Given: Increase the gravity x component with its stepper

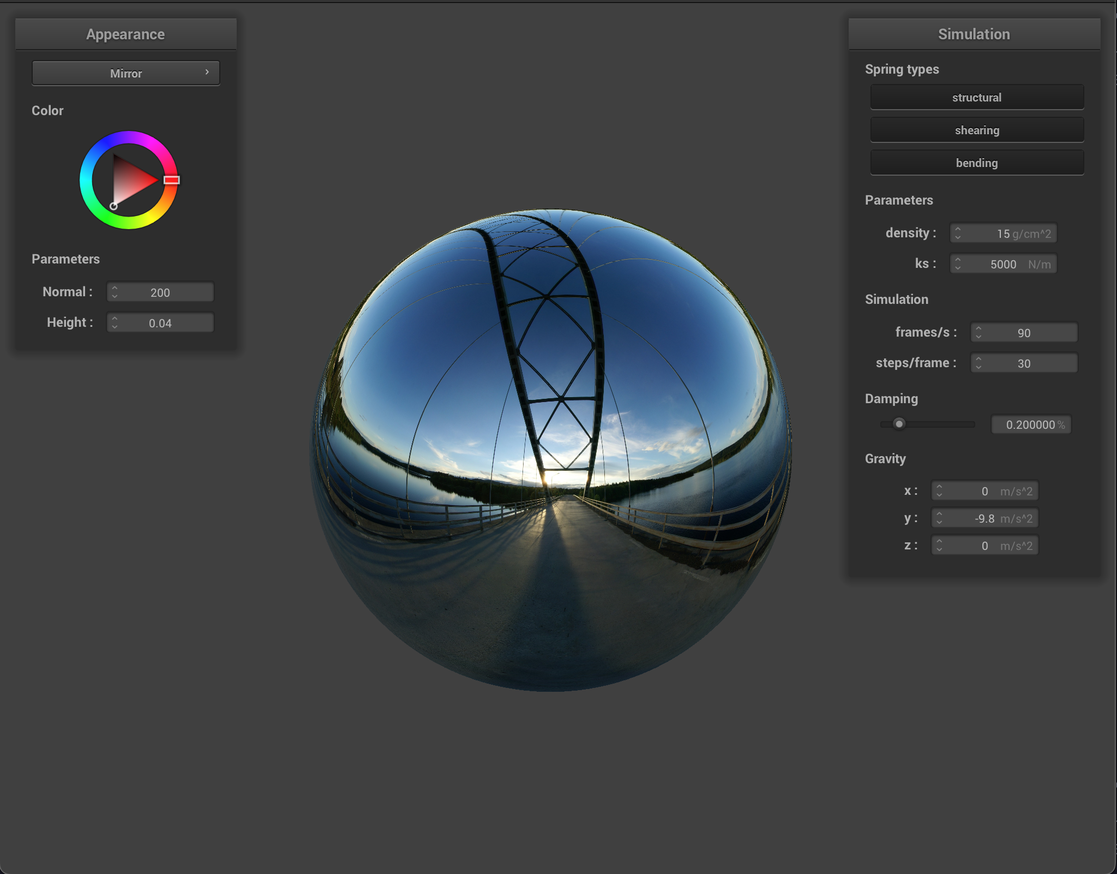Looking at the screenshot, I should (939, 487).
